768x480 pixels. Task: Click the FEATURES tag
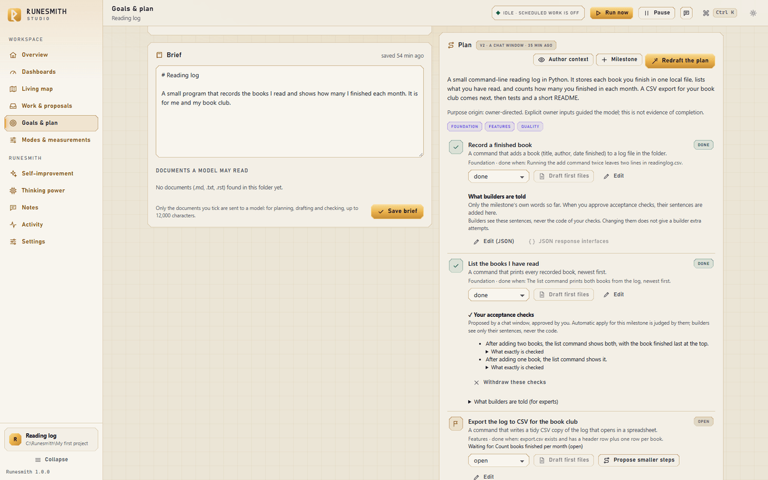(499, 127)
